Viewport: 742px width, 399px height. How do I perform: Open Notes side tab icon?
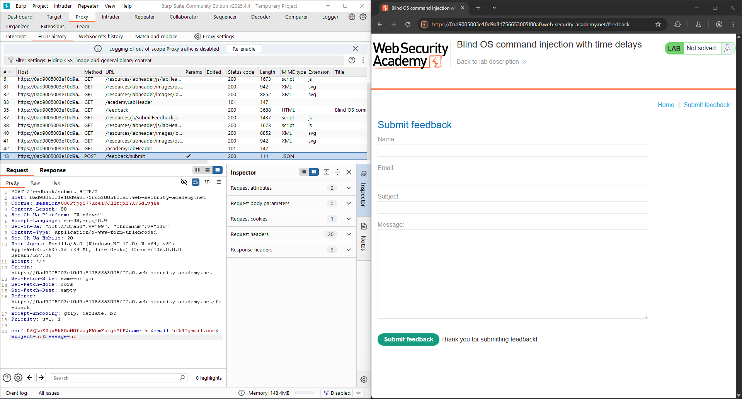(364, 226)
